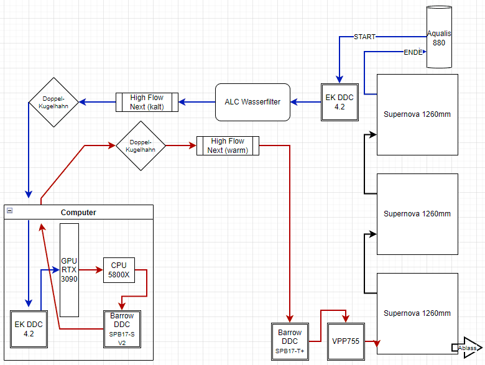Viewport: 485px width, 365px height.
Task: Click the ENDE connector label
Action: click(413, 52)
